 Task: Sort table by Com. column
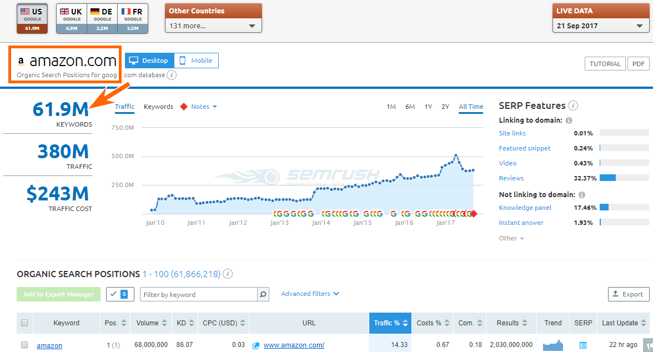point(470,323)
